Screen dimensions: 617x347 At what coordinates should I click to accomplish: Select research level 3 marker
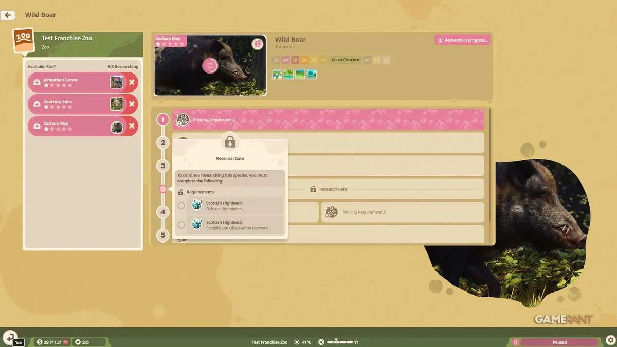[x=163, y=166]
